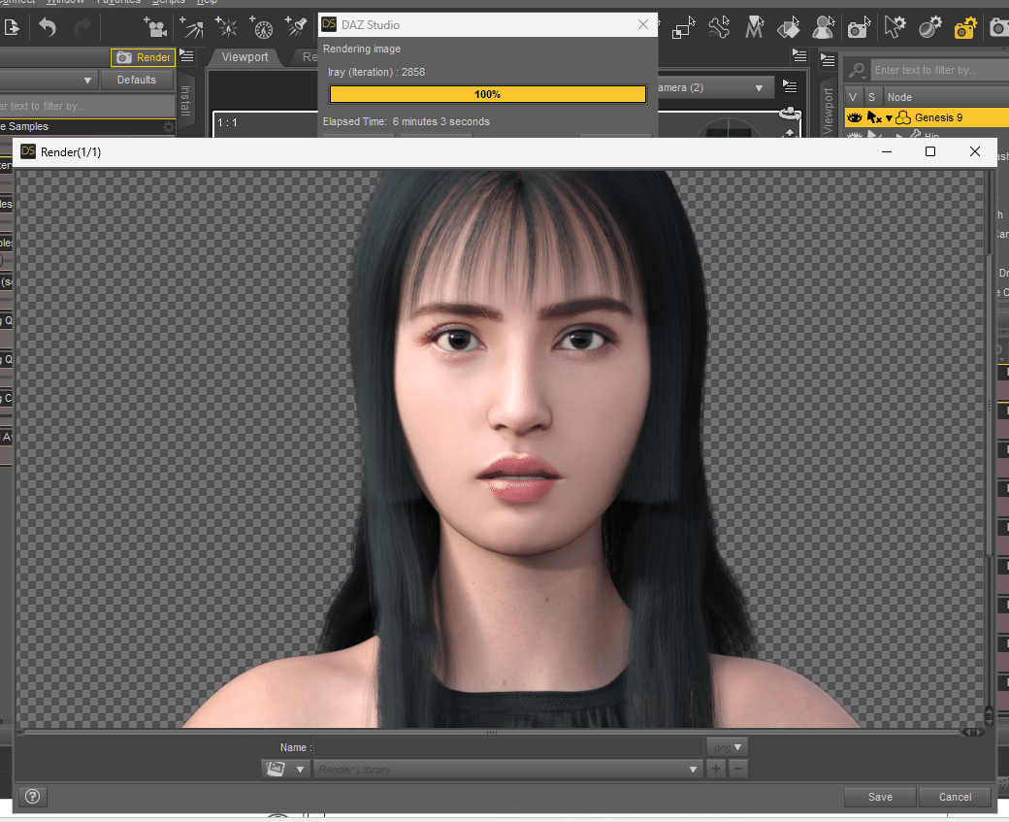This screenshot has width=1009, height=822.
Task: Select the Geometry Editor tool with stacked cards
Action: point(788,28)
